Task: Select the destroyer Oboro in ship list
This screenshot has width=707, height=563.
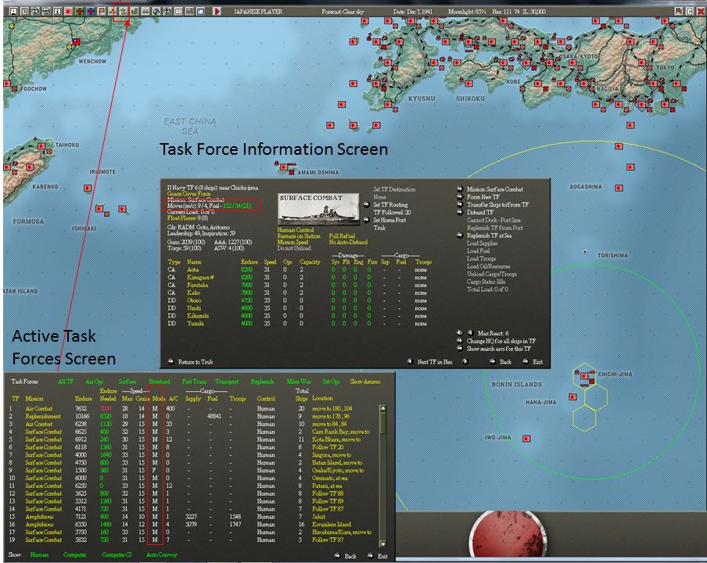Action: (194, 300)
